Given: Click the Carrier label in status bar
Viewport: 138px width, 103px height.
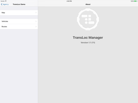Looking at the screenshot, I should tap(3, 1).
